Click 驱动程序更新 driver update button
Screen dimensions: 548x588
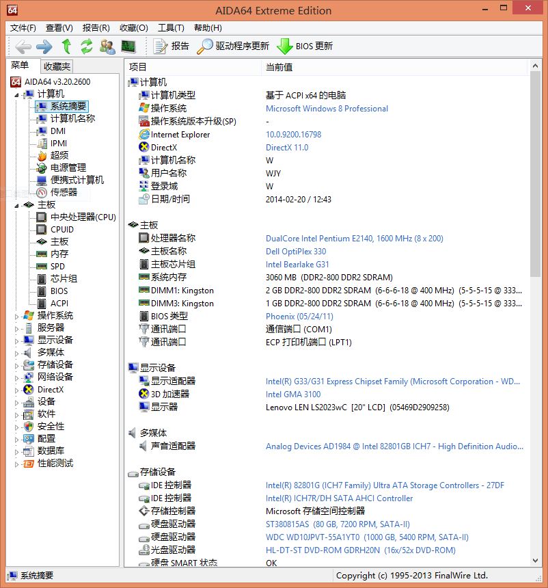pyautogui.click(x=233, y=46)
